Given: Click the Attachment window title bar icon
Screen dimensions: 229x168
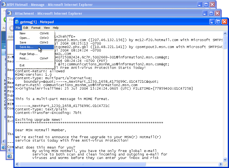Looking at the screenshot, I should pos(10,13).
